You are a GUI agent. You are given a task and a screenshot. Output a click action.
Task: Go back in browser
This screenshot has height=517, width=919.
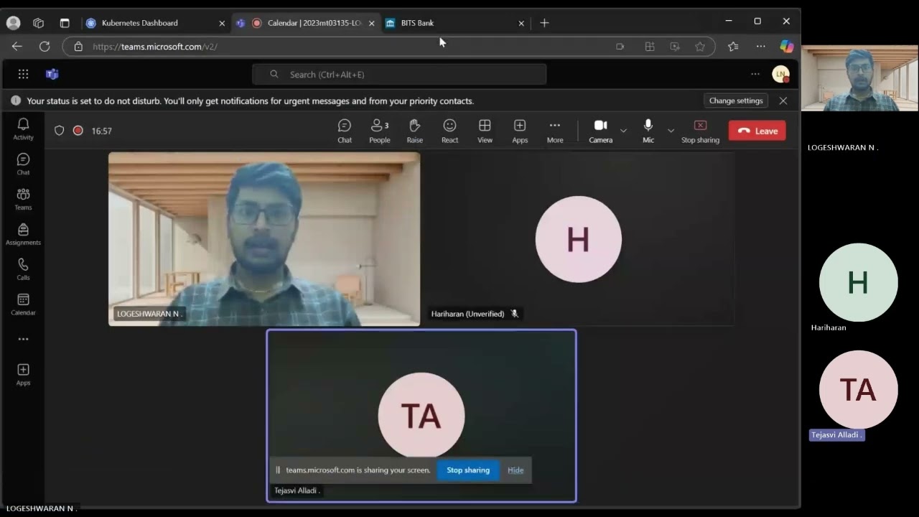coord(17,46)
